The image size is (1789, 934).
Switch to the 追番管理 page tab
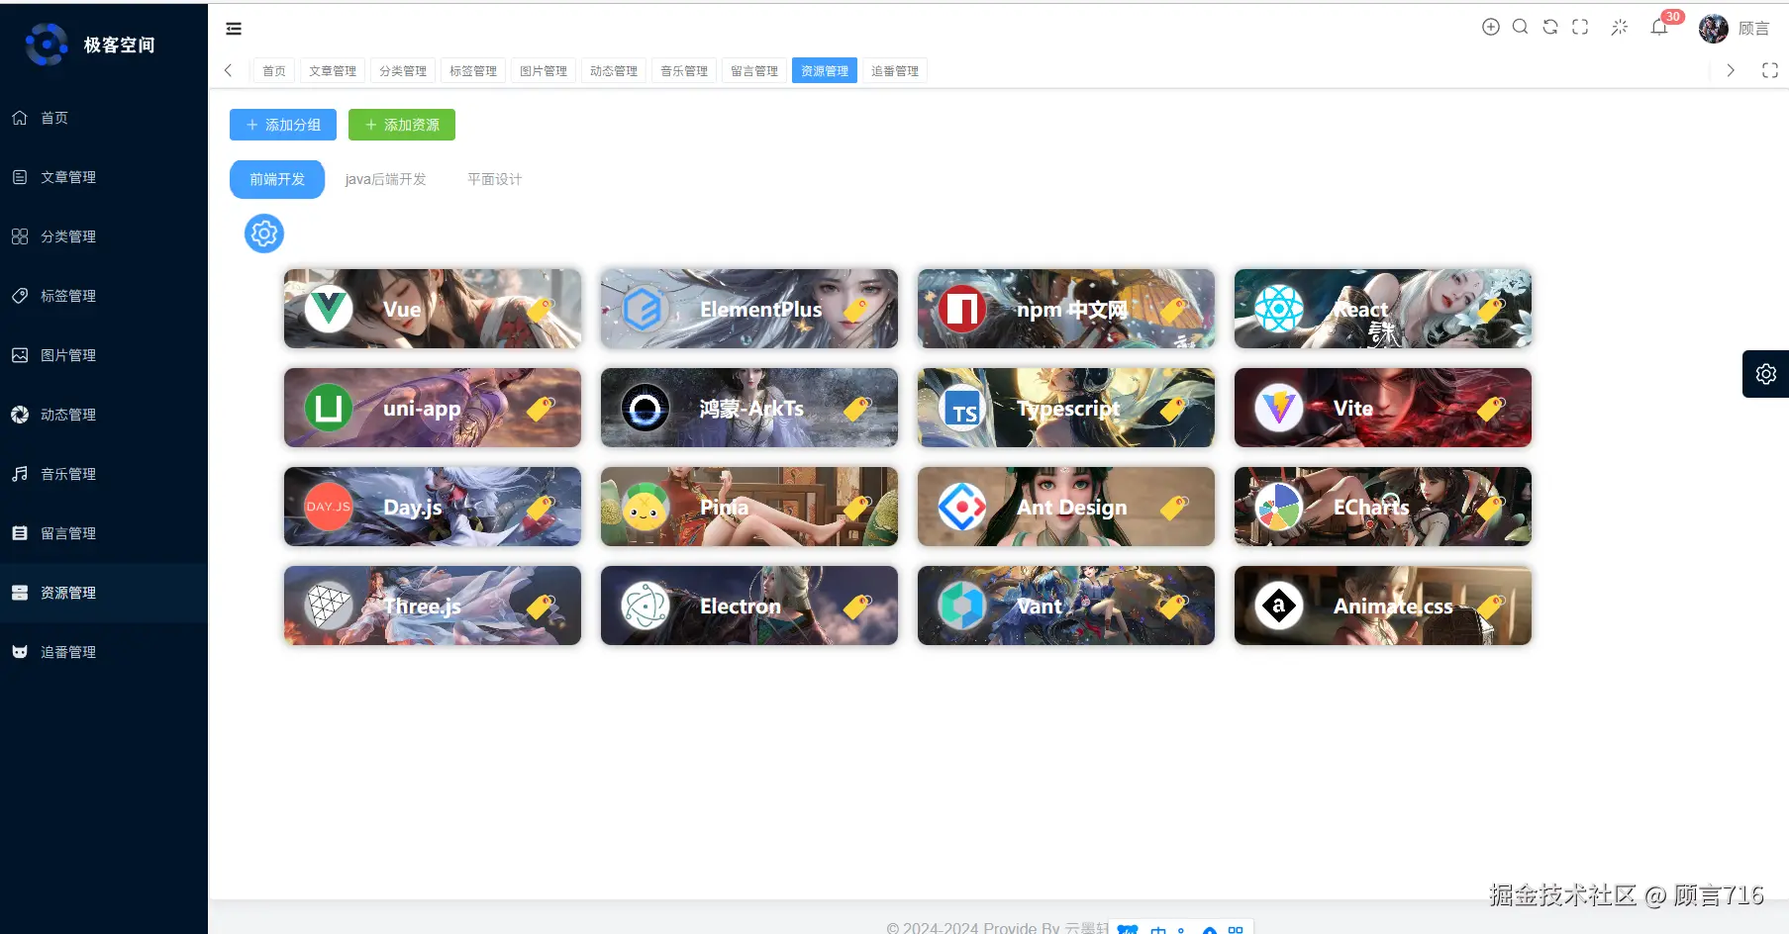coord(895,71)
